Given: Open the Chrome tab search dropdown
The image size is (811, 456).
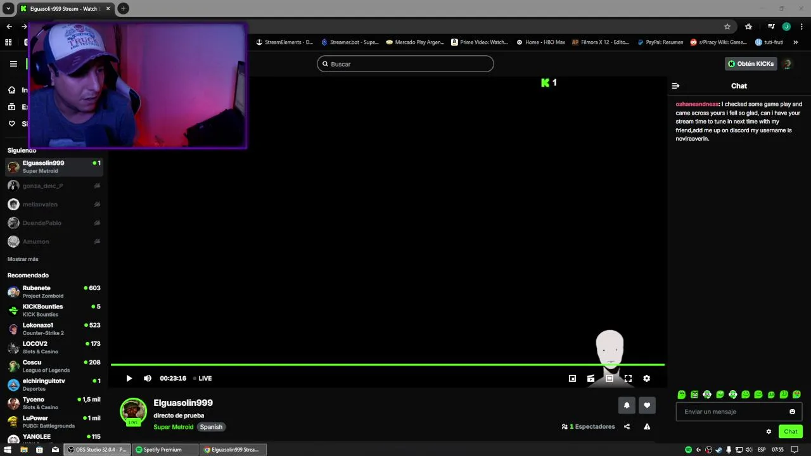Looking at the screenshot, I should pyautogui.click(x=8, y=8).
